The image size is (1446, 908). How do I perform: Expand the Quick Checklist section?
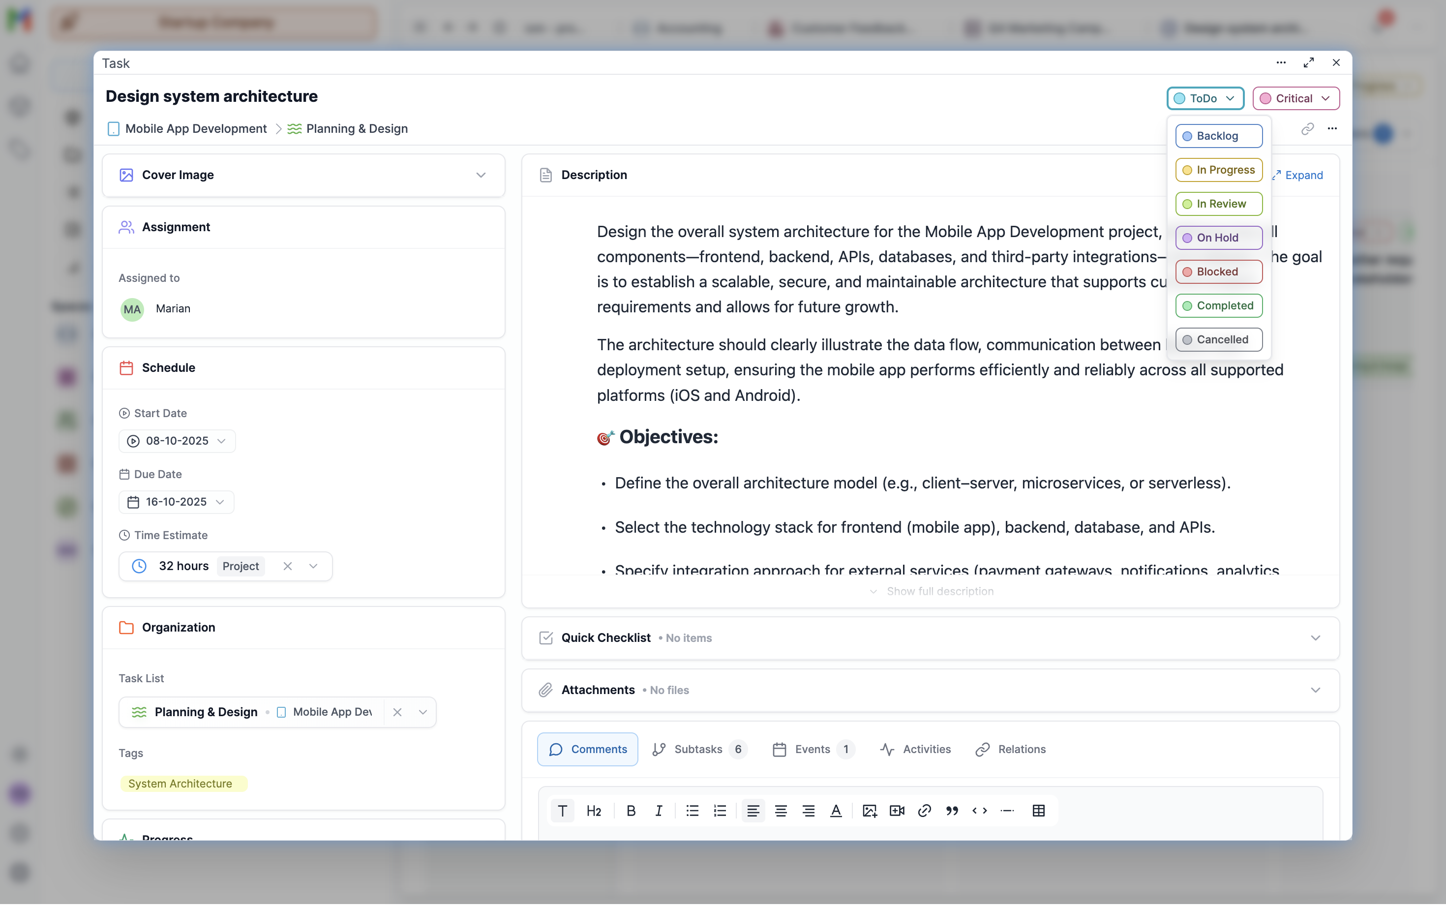coord(1315,638)
